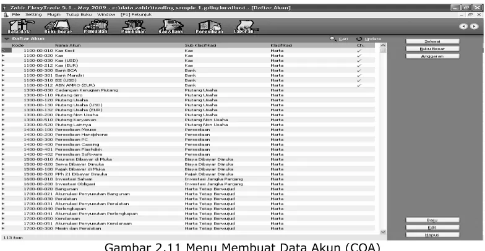Click the Klasifikasi column header

[x=281, y=46]
